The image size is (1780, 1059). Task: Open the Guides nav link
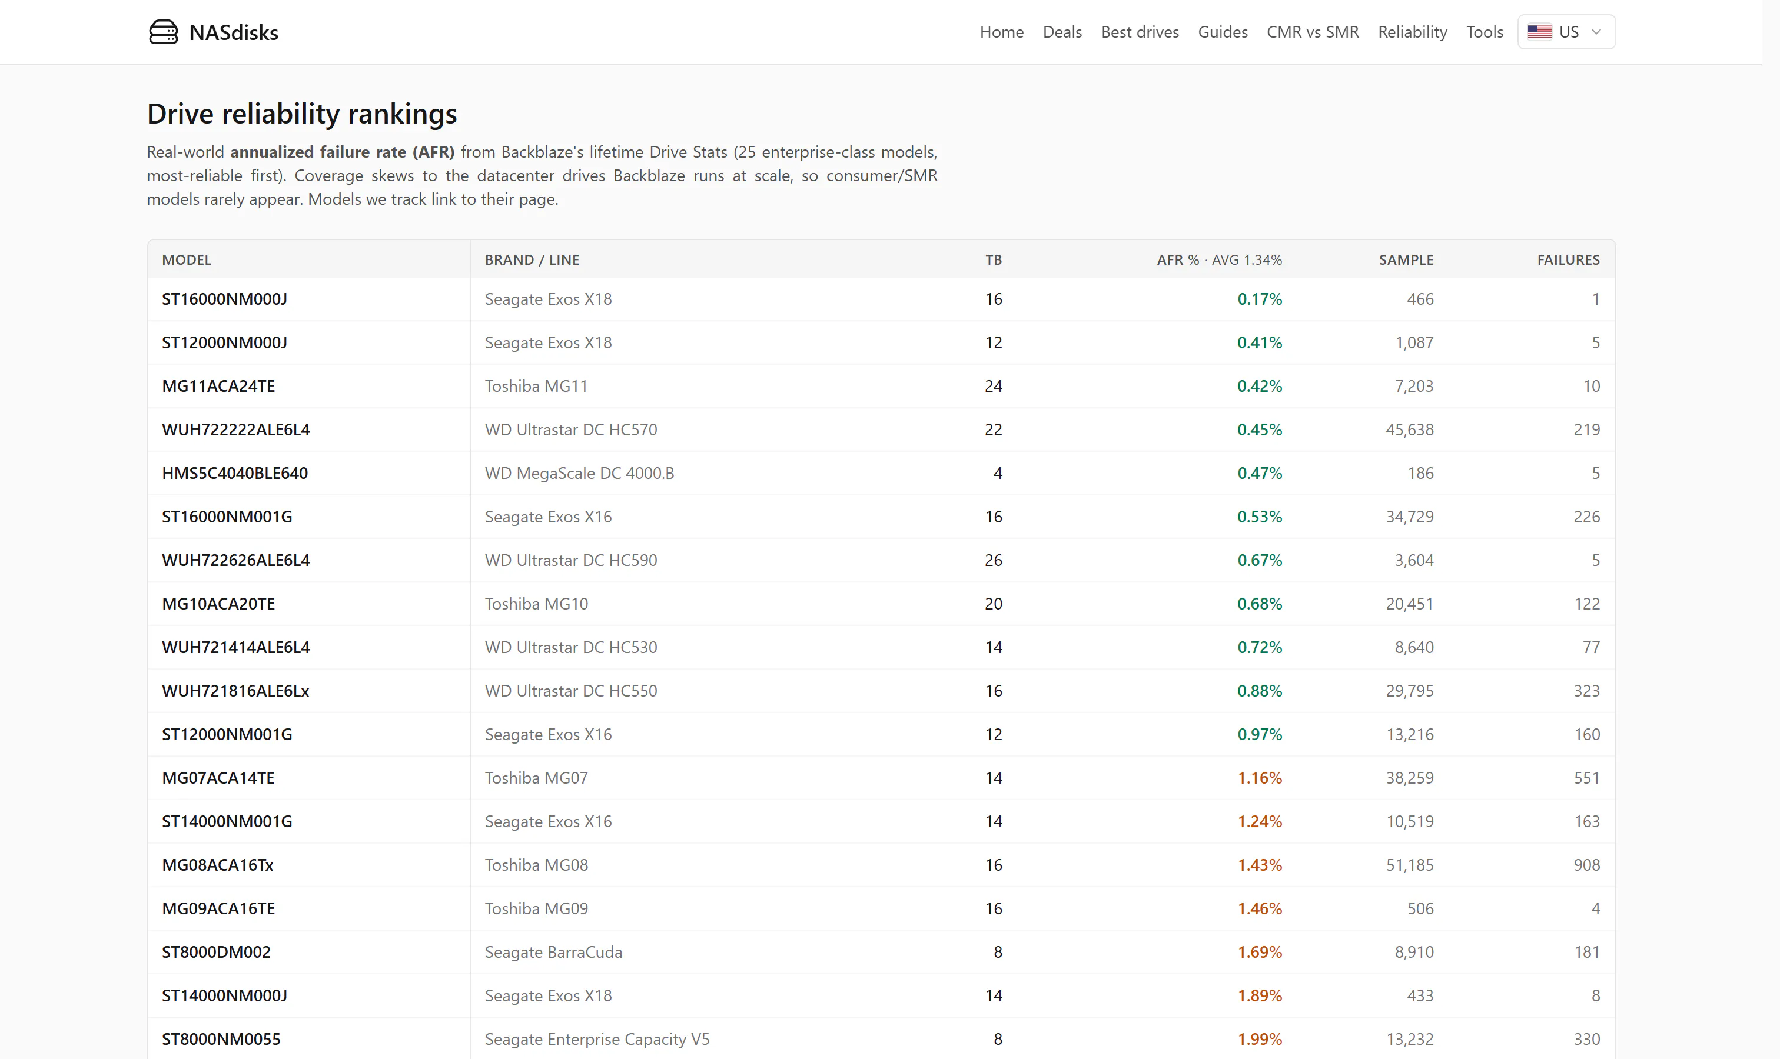coord(1223,32)
